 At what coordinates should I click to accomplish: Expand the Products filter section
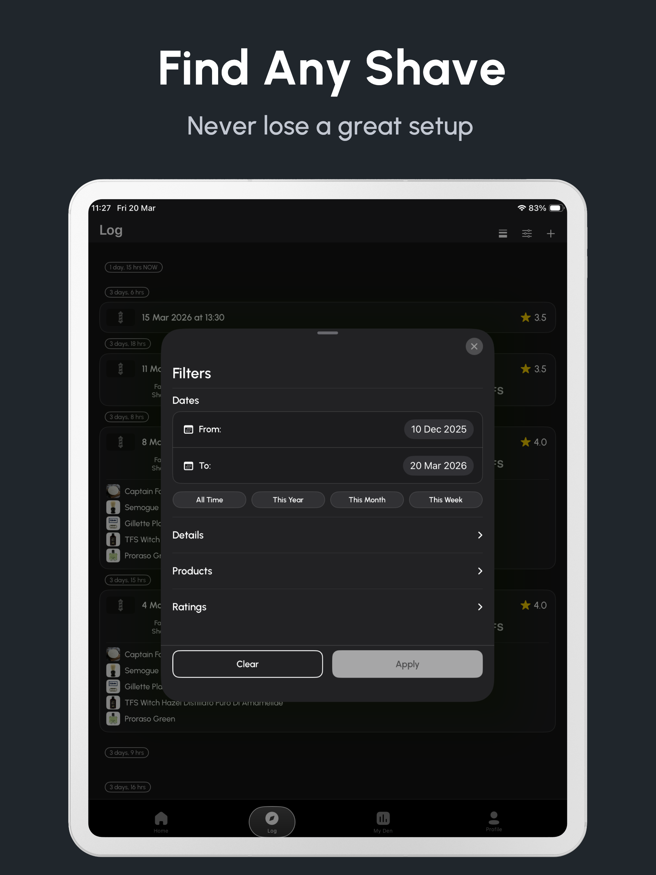[328, 571]
